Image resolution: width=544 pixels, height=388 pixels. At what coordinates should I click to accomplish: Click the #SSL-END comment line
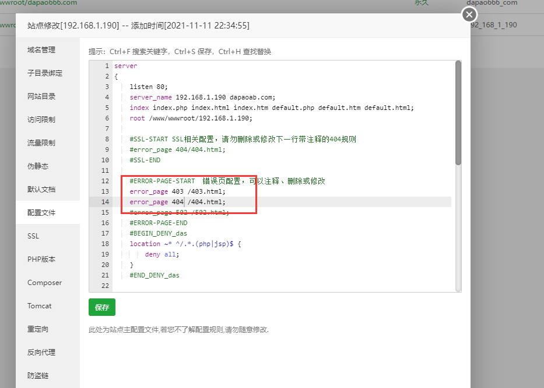tap(145, 160)
